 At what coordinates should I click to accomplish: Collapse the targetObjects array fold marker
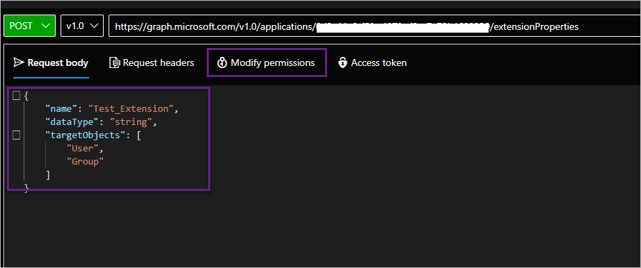16,135
